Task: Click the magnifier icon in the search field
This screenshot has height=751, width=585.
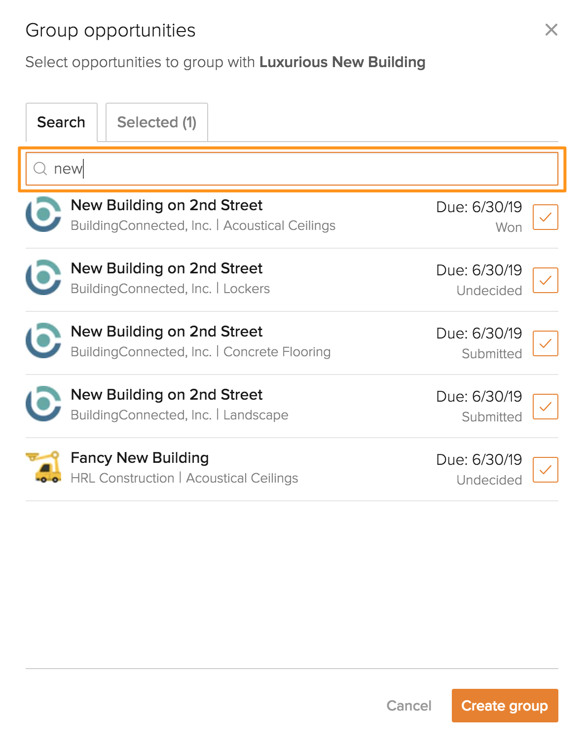Action: [40, 169]
